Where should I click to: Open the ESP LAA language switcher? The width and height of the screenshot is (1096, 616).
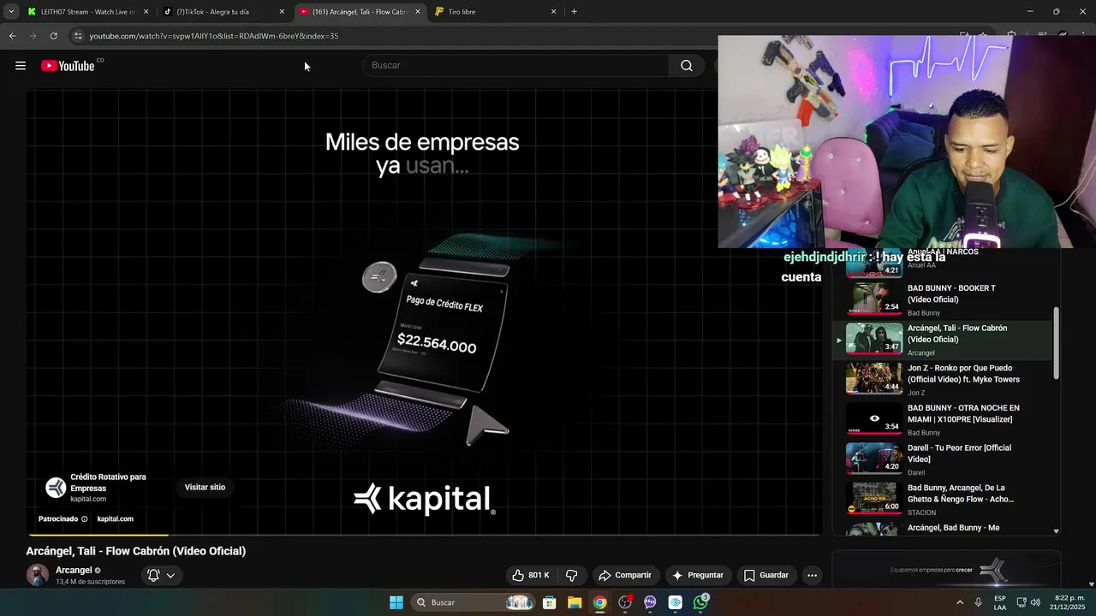pos(1000,602)
